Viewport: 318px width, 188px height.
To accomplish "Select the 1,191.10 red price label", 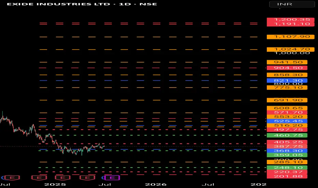I will pyautogui.click(x=290, y=24).
